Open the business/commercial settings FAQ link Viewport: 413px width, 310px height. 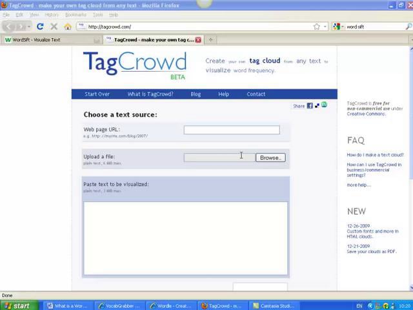pyautogui.click(x=374, y=170)
